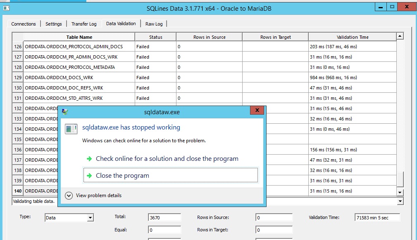The width and height of the screenshot is (417, 240).
Task: Click green arrow next to Close the program
Action: 89,176
